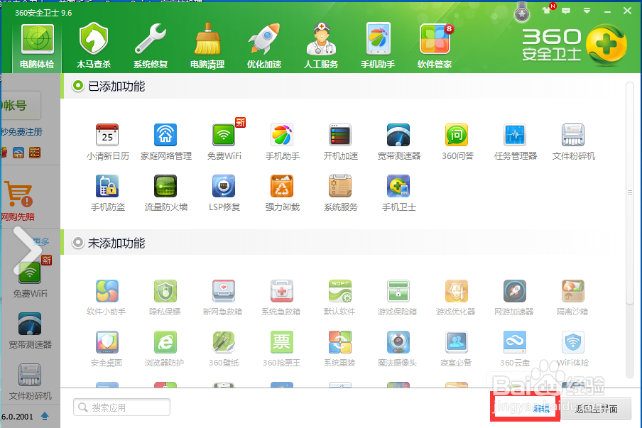Open the feedback speech bubble icon

pyautogui.click(x=566, y=11)
